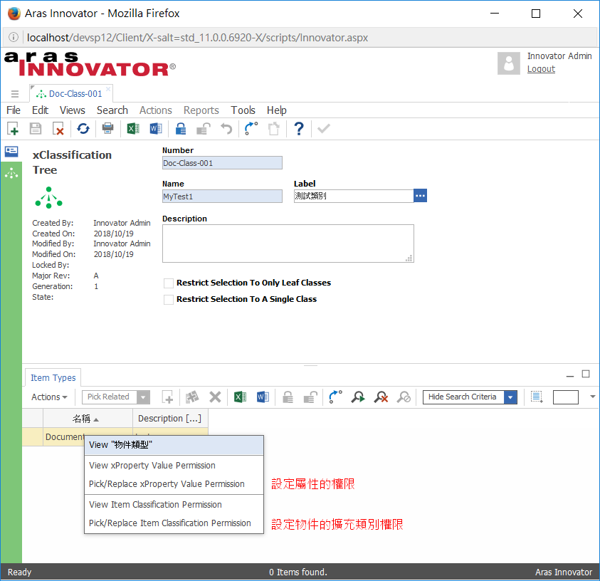Check Restrict Selection To A Single Class
This screenshot has width=600, height=581.
(x=169, y=299)
